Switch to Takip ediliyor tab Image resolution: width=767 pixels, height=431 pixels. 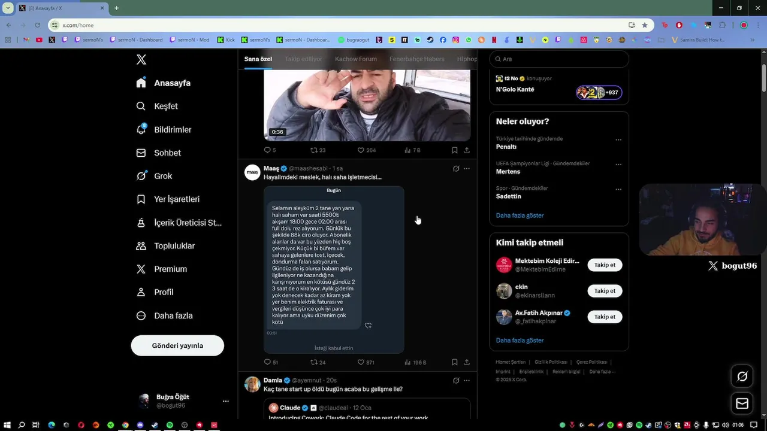tap(303, 59)
